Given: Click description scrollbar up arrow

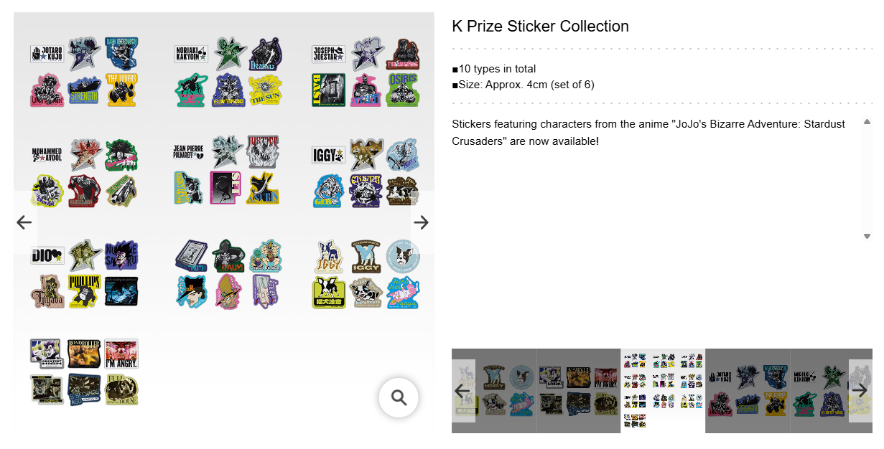Looking at the screenshot, I should (x=867, y=122).
